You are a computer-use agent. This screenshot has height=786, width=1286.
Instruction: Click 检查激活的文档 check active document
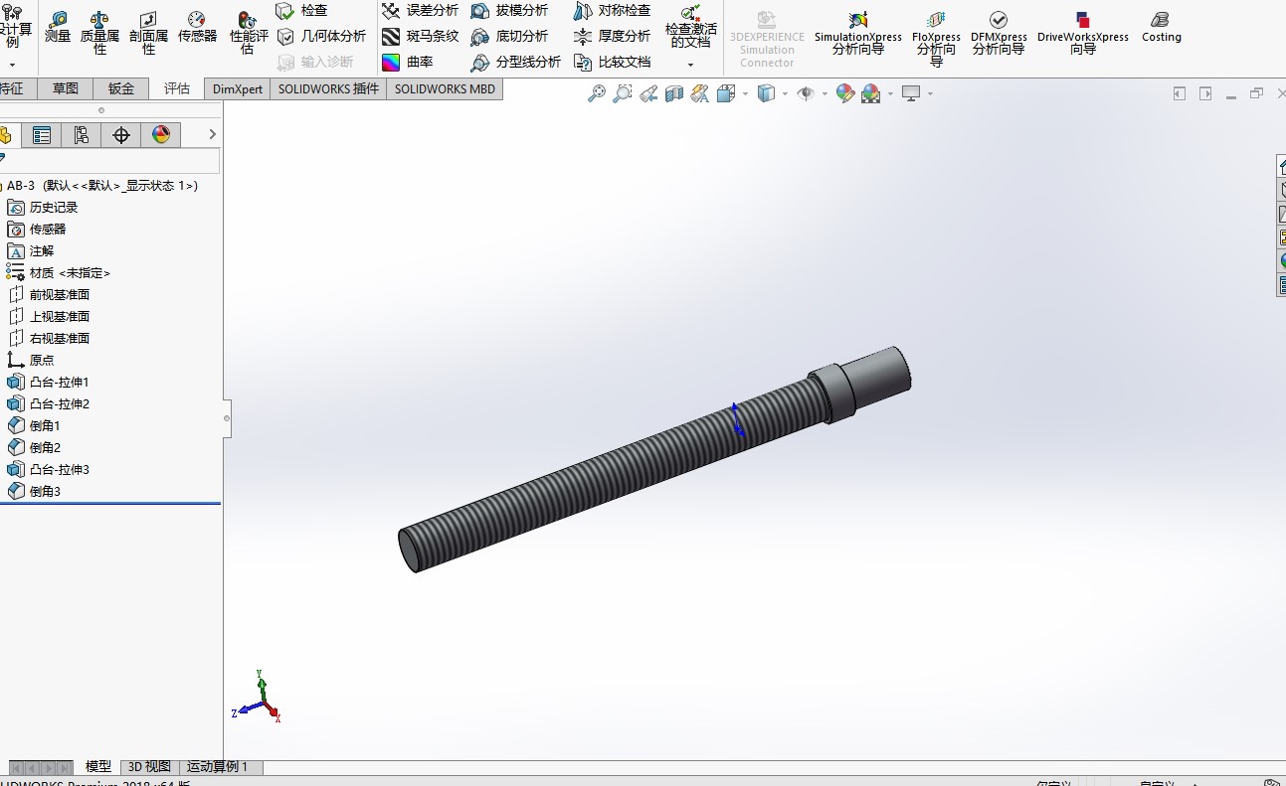click(x=690, y=27)
